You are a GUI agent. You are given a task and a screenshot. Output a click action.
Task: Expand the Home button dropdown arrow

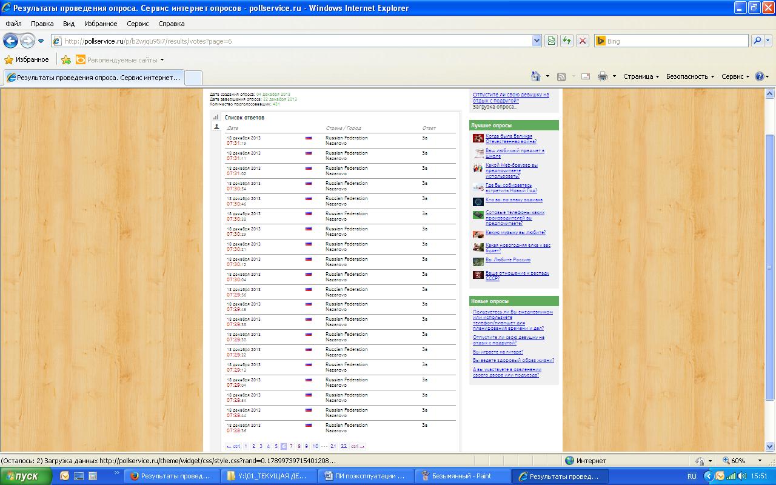point(547,76)
